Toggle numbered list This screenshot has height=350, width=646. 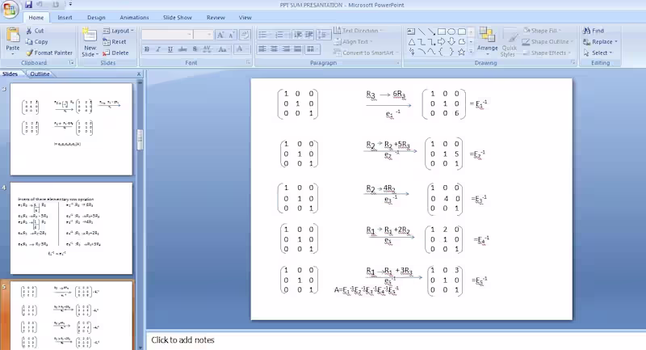pos(279,35)
